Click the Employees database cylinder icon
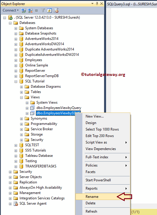The height and width of the screenshot is (215, 157). tap(21, 60)
